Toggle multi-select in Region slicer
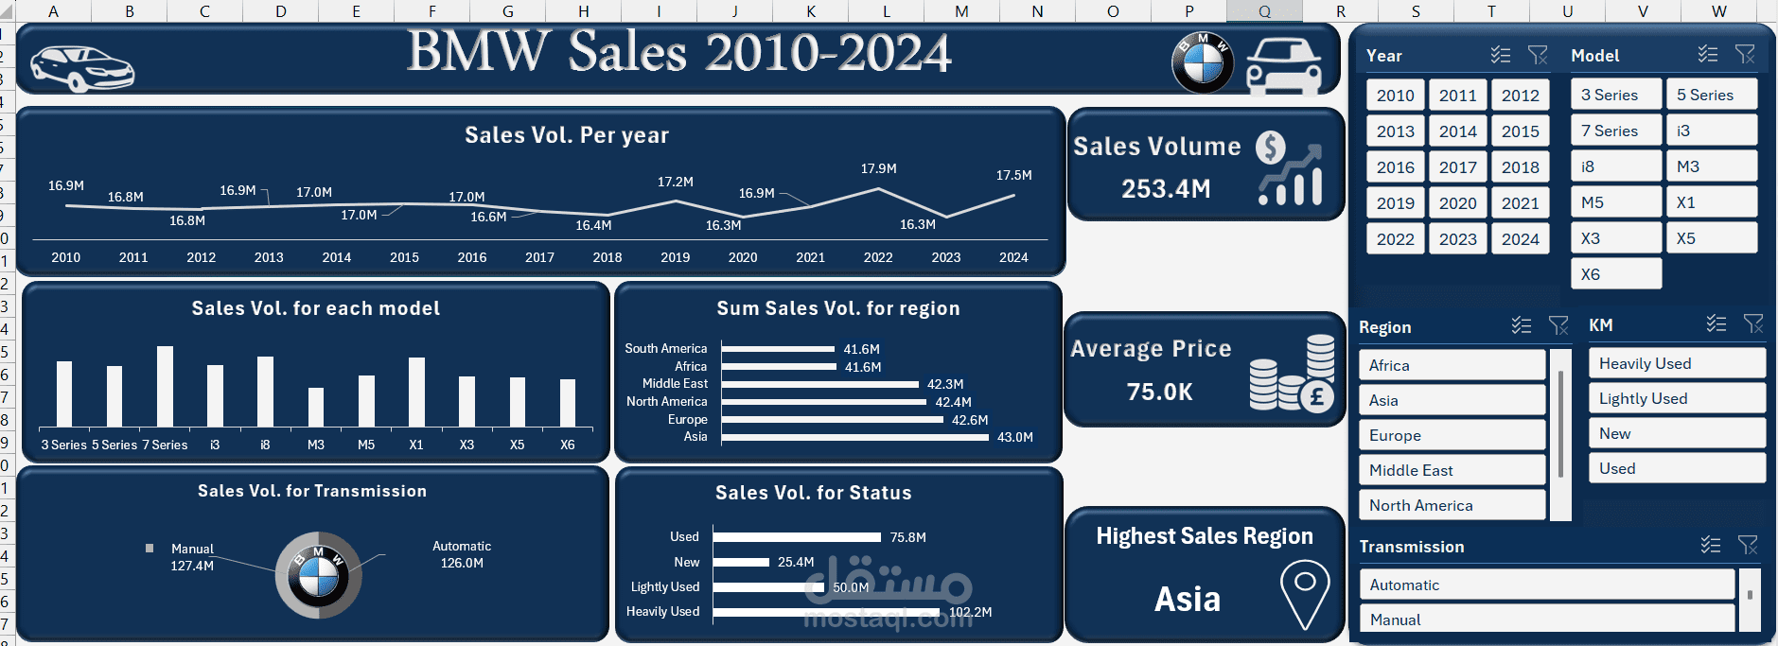1778x646 pixels. (x=1522, y=325)
